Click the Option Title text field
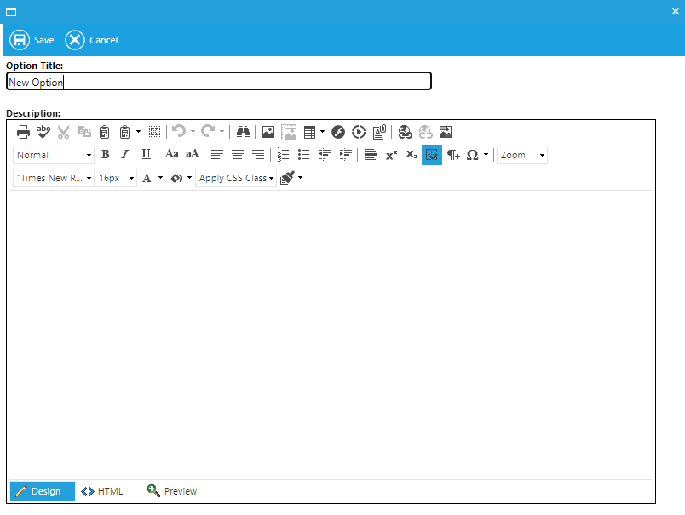 click(219, 82)
